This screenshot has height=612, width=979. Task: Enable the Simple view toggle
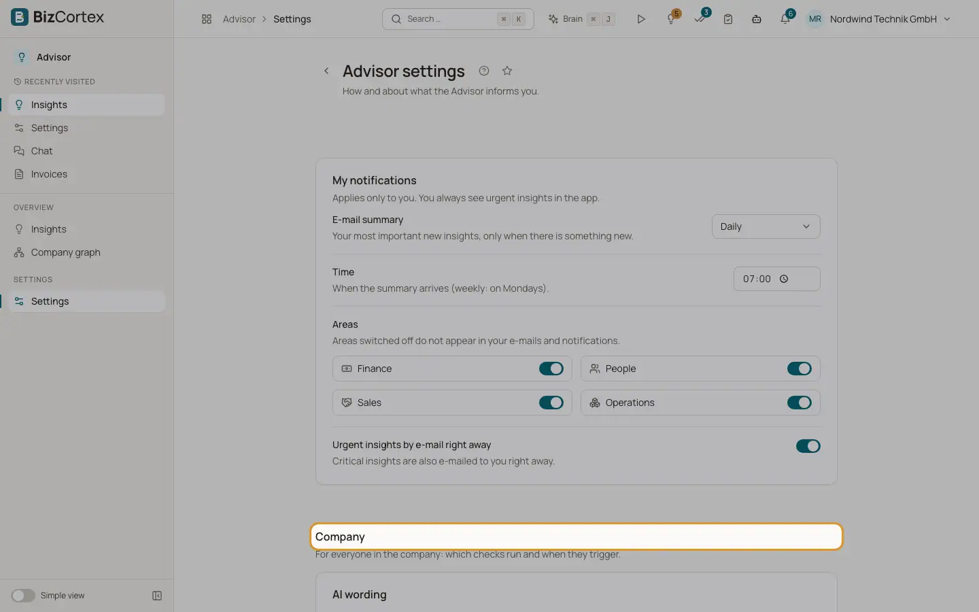(x=23, y=596)
